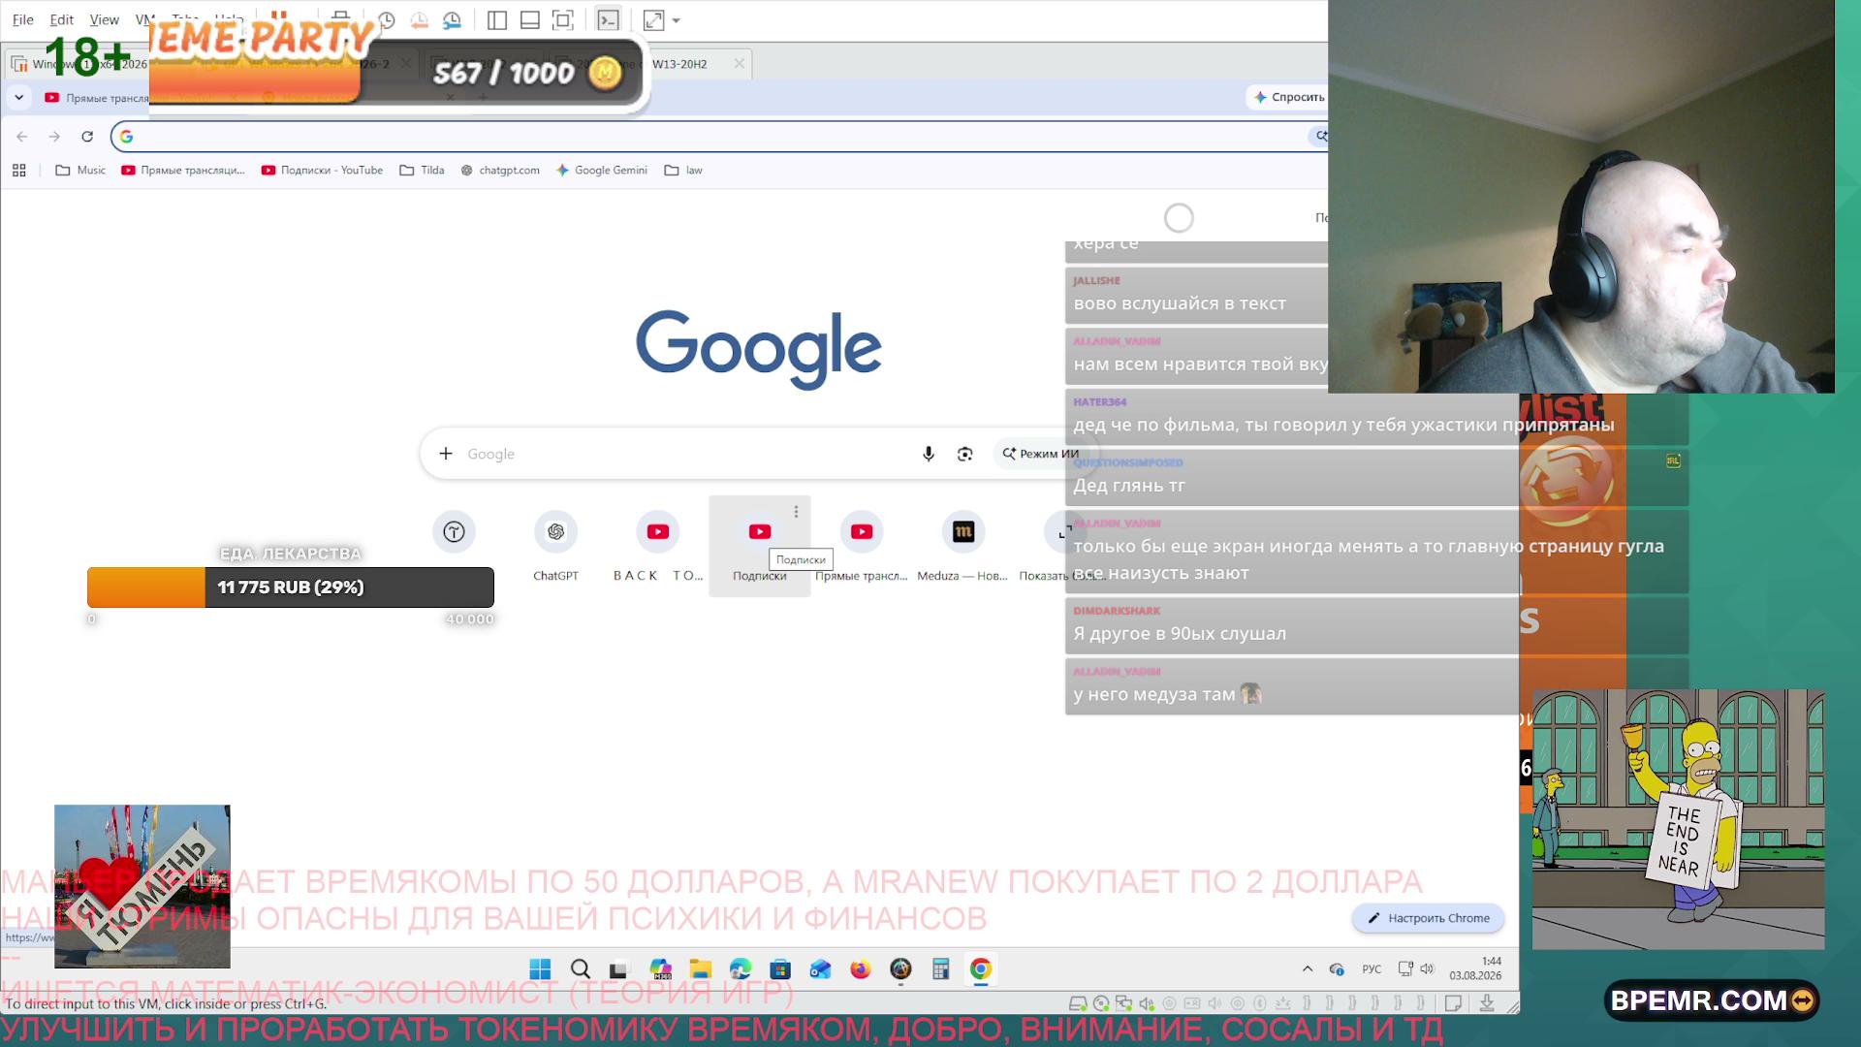Viewport: 1861px width, 1047px height.
Task: Open the Подписки shortcut tile
Action: (760, 545)
